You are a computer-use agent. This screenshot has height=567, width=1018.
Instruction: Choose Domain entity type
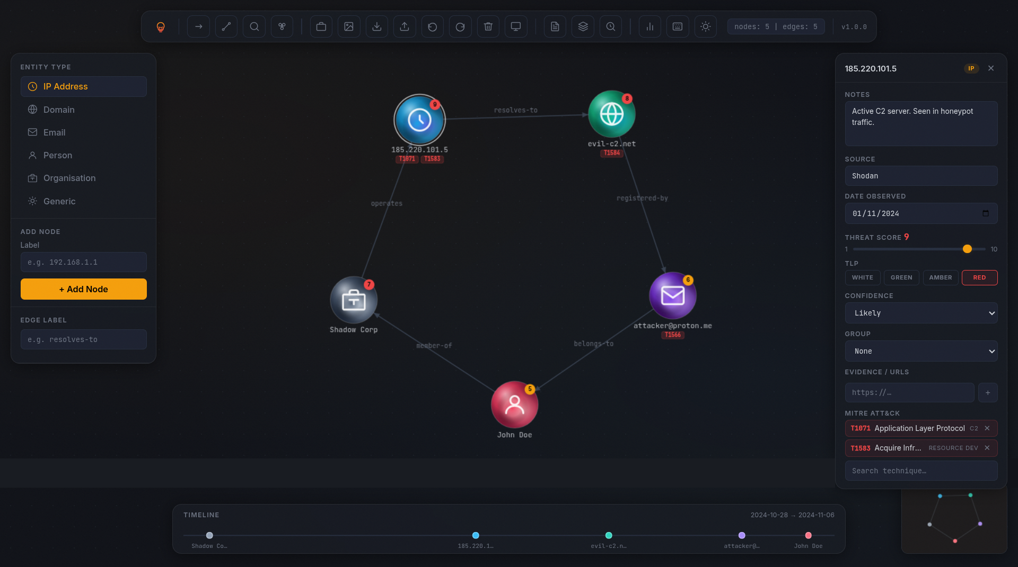click(x=84, y=110)
